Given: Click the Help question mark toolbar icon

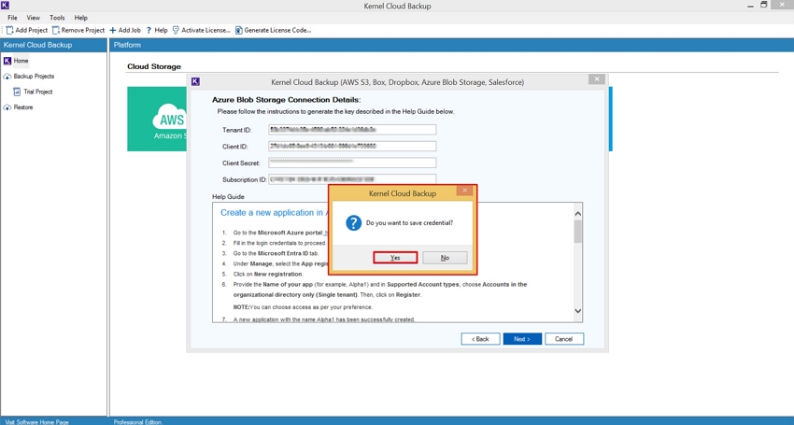Looking at the screenshot, I should click(x=149, y=31).
